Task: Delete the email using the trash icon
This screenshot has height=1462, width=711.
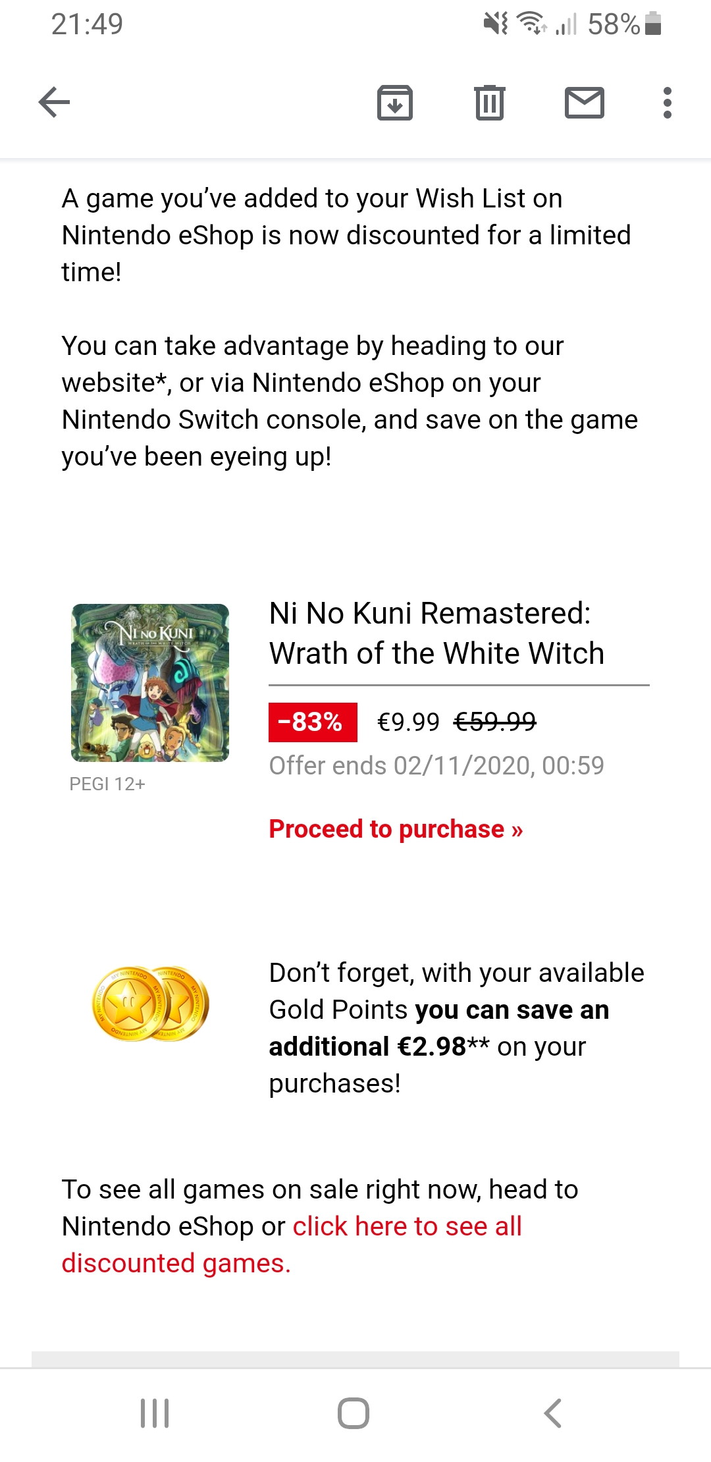Action: [x=489, y=103]
